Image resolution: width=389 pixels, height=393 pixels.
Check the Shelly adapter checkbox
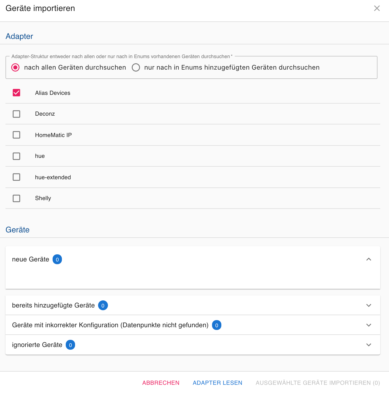coord(16,198)
